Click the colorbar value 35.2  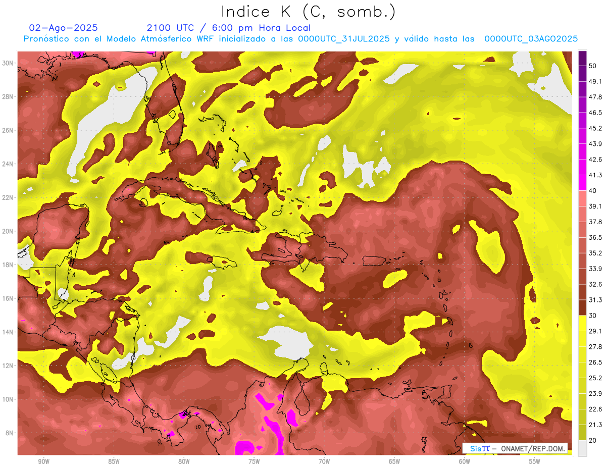[595, 253]
